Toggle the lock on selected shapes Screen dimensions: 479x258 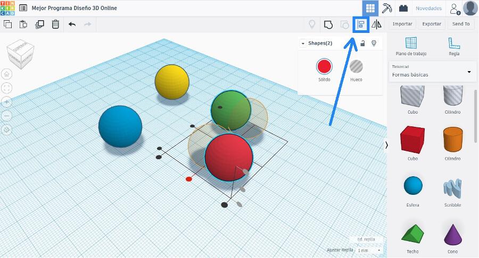point(362,43)
